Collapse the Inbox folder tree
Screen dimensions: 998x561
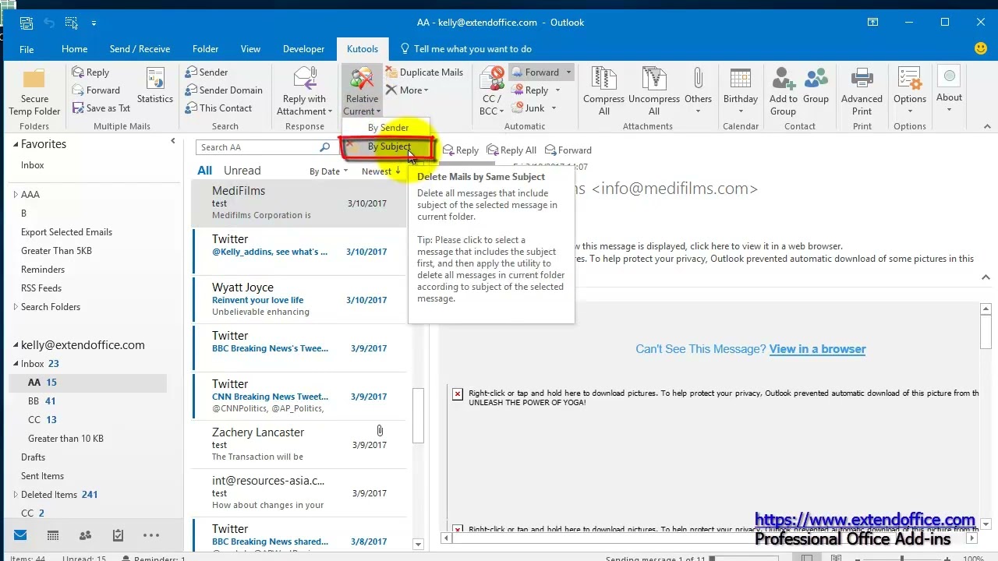(16, 364)
